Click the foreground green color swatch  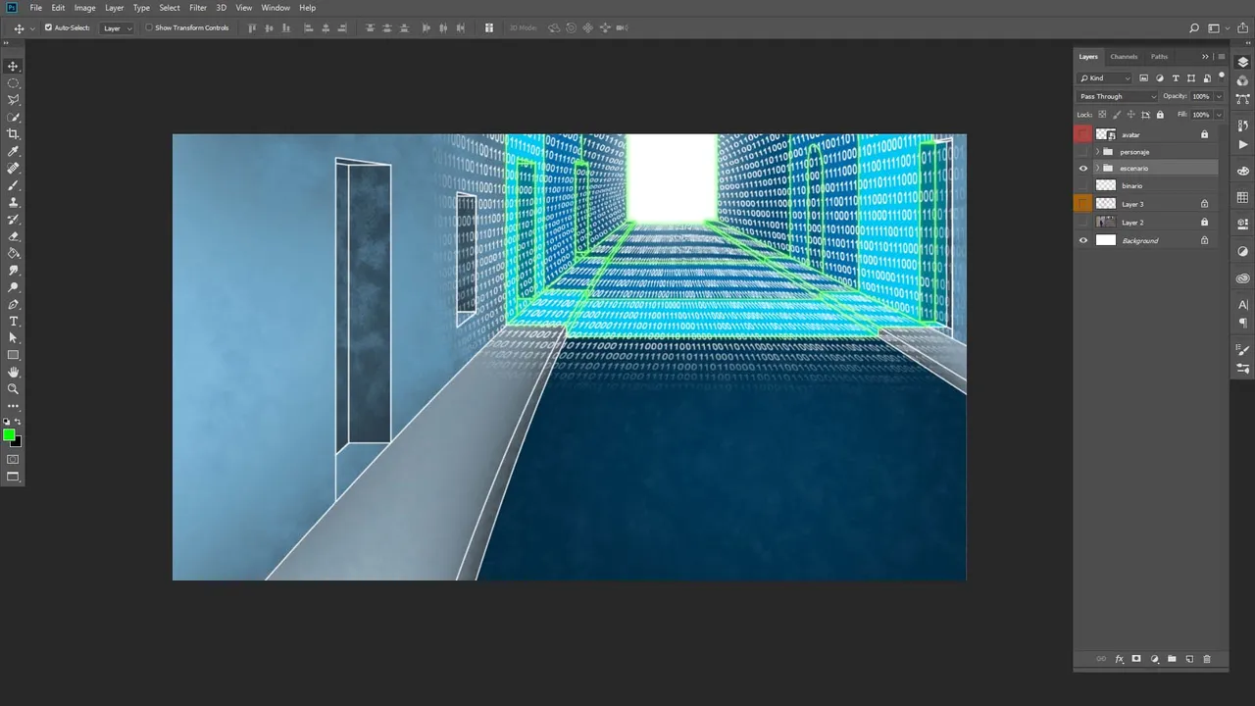[9, 434]
